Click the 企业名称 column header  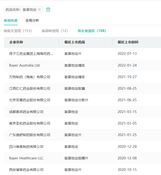[x=16, y=42]
